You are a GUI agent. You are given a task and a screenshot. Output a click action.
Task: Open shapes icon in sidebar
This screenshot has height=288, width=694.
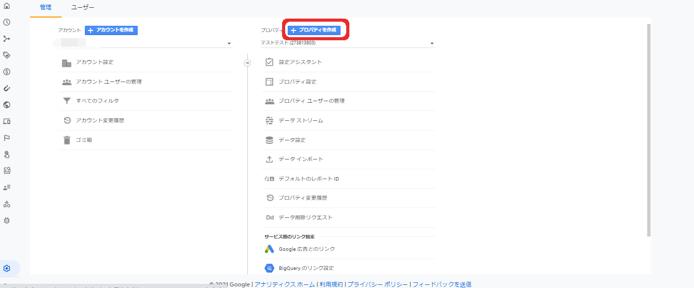click(7, 204)
